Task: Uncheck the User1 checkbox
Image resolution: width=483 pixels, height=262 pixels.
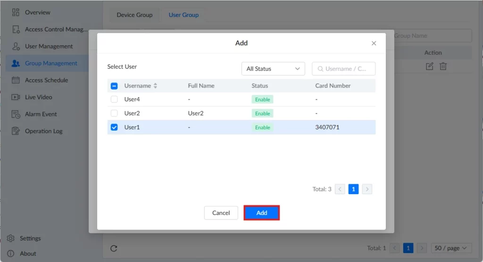Action: pyautogui.click(x=114, y=127)
